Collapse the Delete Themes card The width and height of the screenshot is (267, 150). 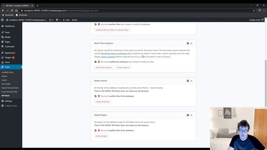191,81
